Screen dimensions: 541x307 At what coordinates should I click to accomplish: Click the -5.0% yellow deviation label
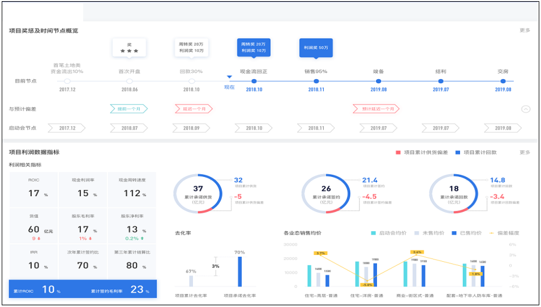(x=366, y=285)
